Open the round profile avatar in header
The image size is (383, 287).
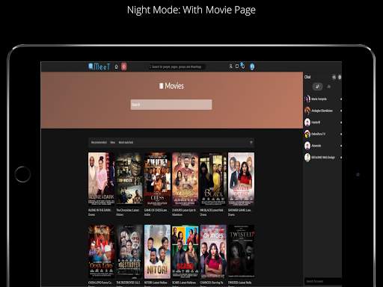point(252,67)
